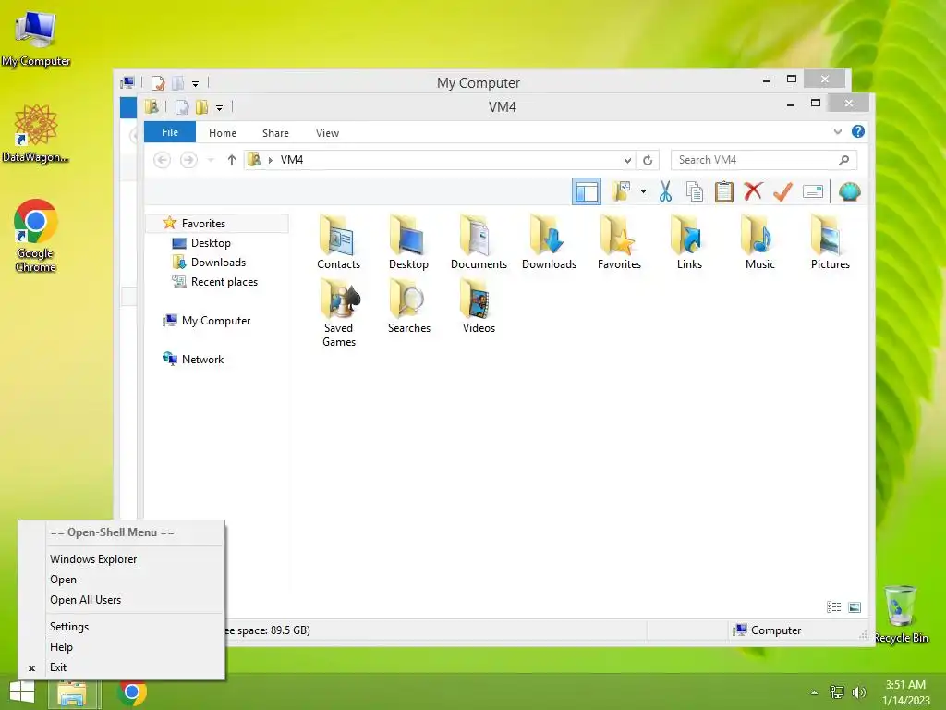Viewport: 946px width, 710px height.
Task: Click the Up one level arrow
Action: click(x=232, y=160)
